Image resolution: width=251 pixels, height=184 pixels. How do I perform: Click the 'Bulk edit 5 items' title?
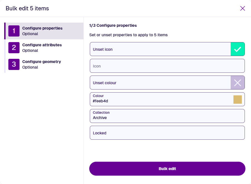point(27,8)
